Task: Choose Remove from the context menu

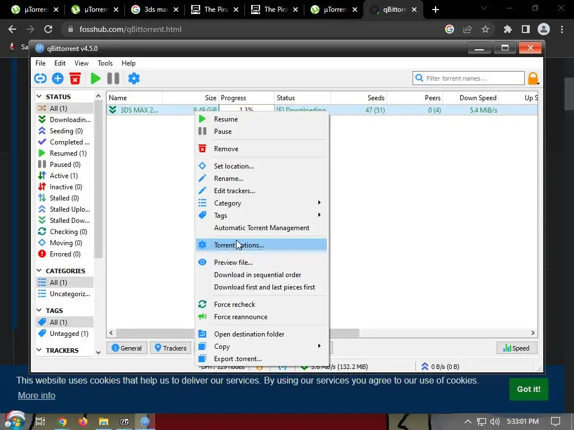Action: click(261, 149)
